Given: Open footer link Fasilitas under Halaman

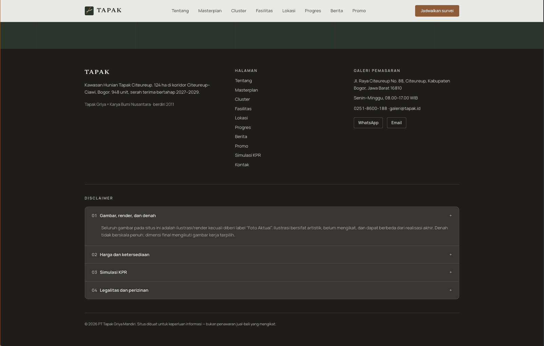Looking at the screenshot, I should [x=243, y=109].
